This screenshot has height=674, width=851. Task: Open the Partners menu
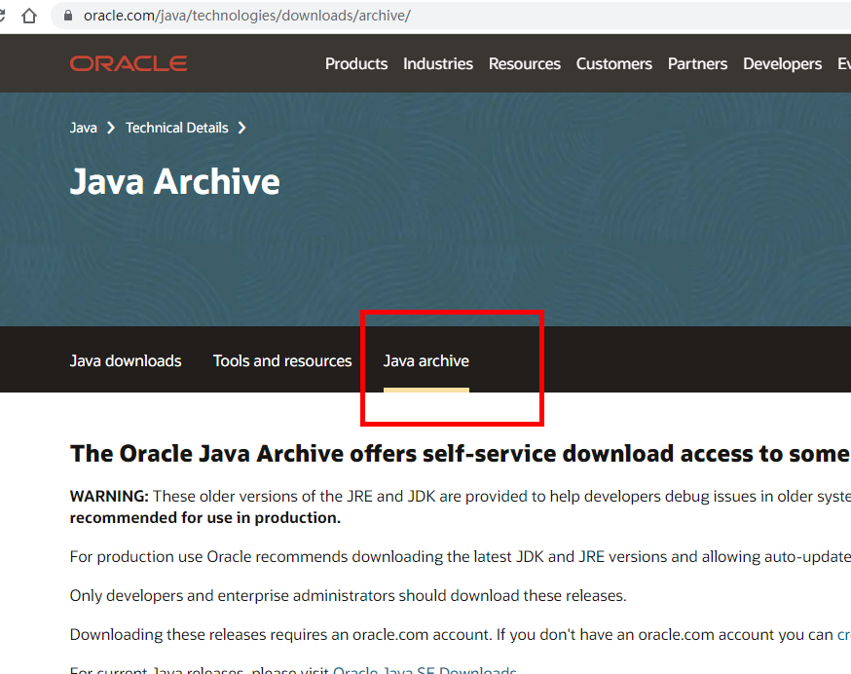point(697,63)
